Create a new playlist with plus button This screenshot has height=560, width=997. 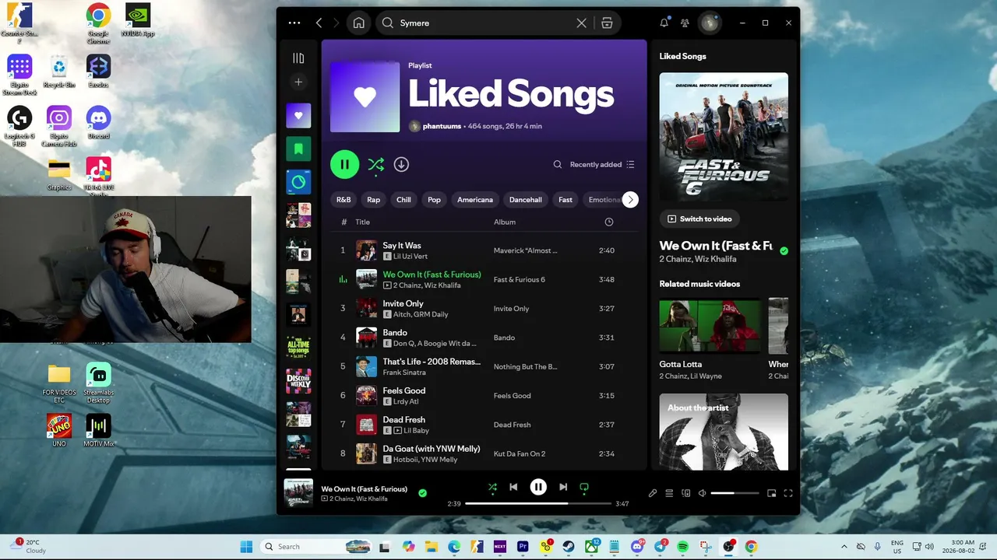298,82
